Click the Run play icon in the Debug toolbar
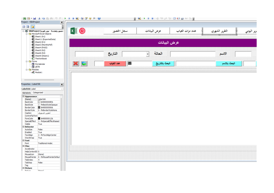274x193 pixels. point(144,19)
